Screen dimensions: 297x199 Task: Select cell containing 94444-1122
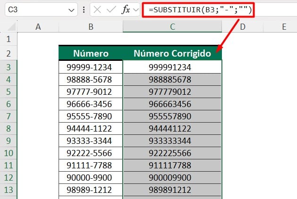point(91,128)
